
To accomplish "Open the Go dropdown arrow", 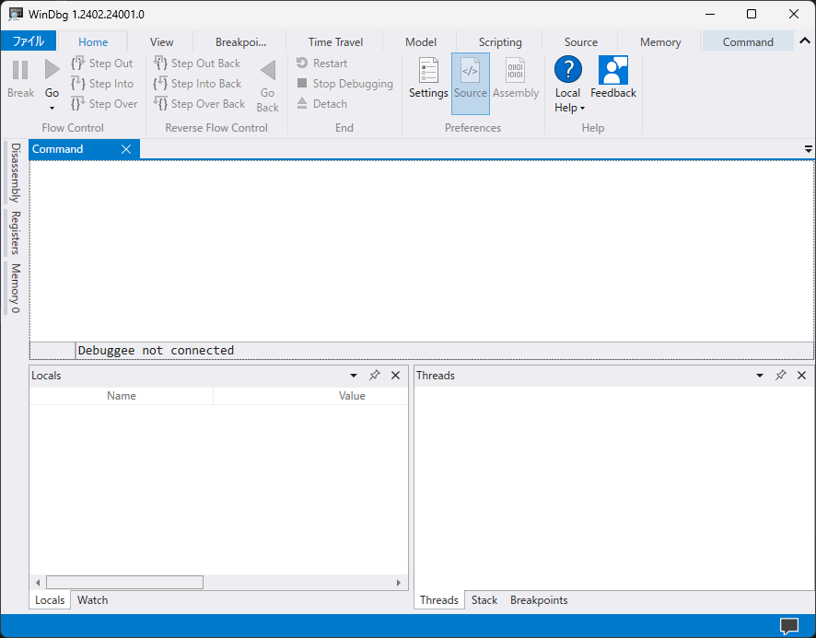I will (x=52, y=109).
